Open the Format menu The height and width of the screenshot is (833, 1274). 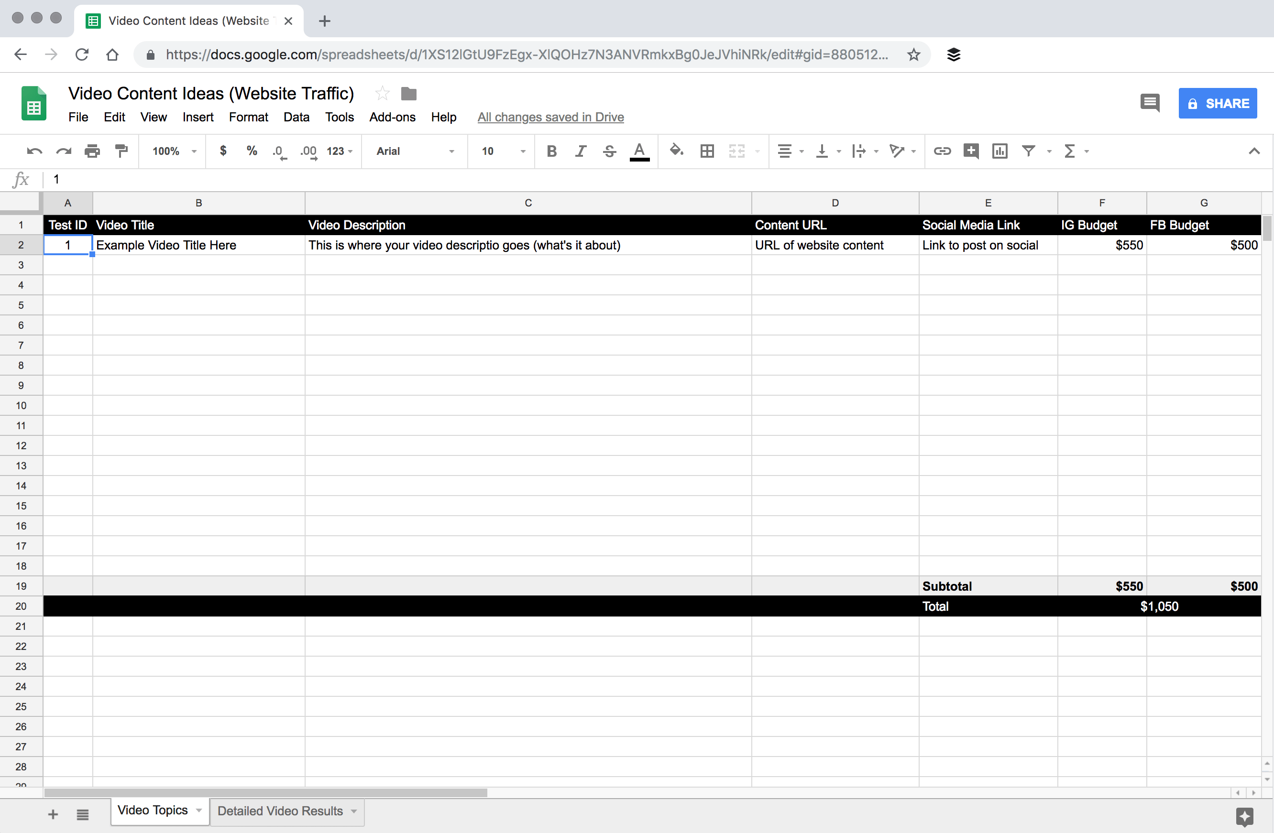point(248,117)
